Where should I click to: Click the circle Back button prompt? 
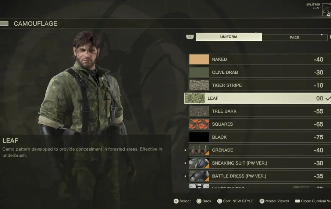pyautogui.click(x=204, y=201)
